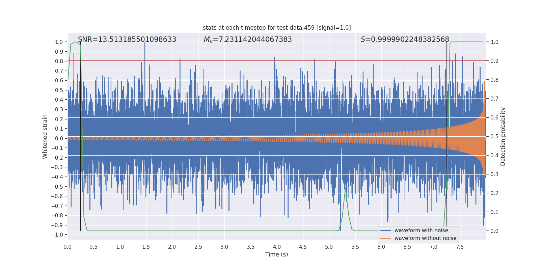Click left y-axis tick label 0.5
This screenshot has height=270, width=540.
click(59, 90)
